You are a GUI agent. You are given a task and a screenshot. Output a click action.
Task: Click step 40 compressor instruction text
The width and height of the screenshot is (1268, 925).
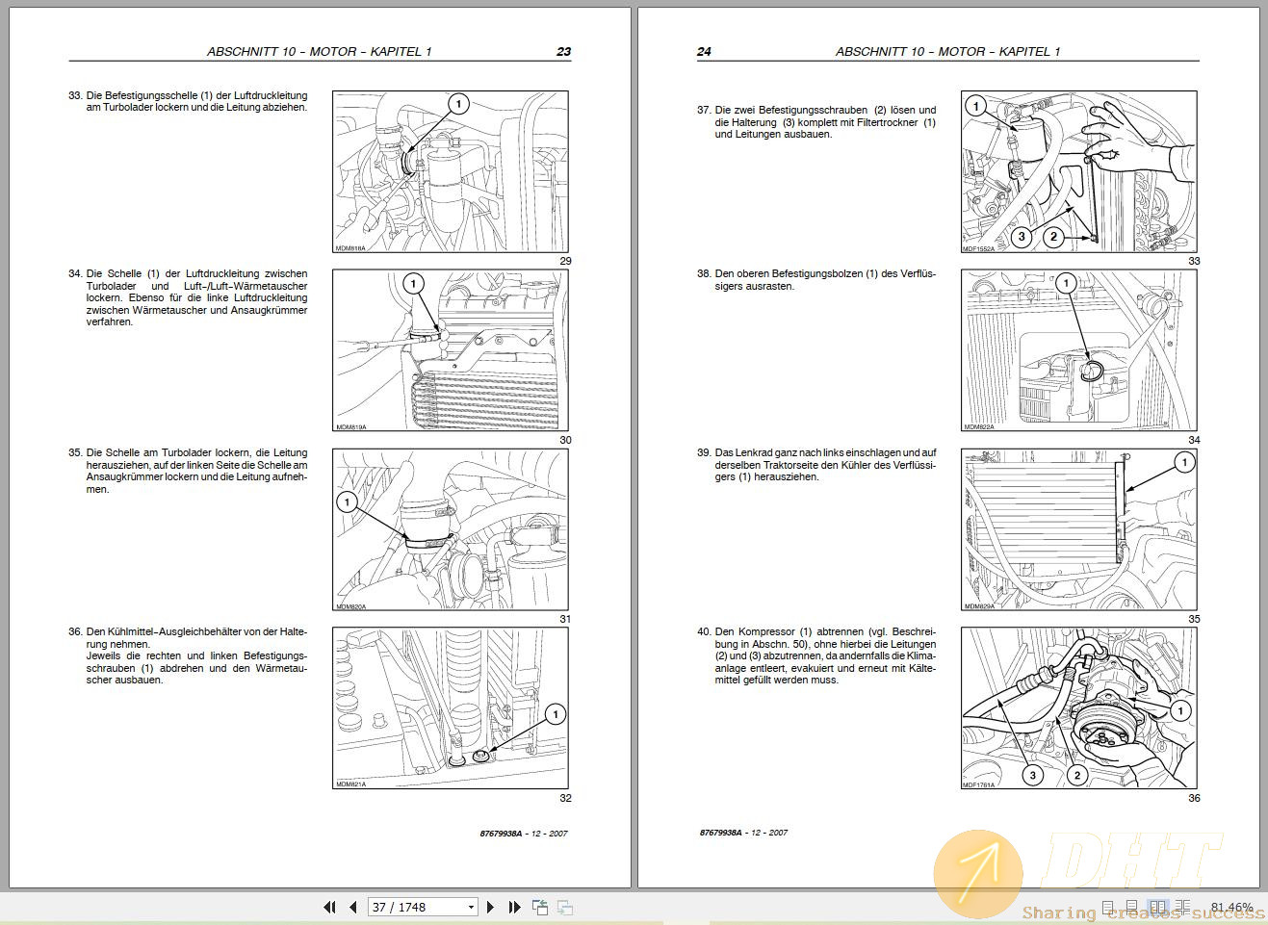pyautogui.click(x=824, y=655)
